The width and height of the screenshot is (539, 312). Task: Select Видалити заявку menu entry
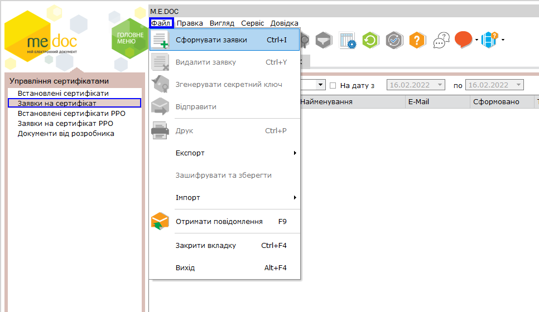[x=225, y=62]
